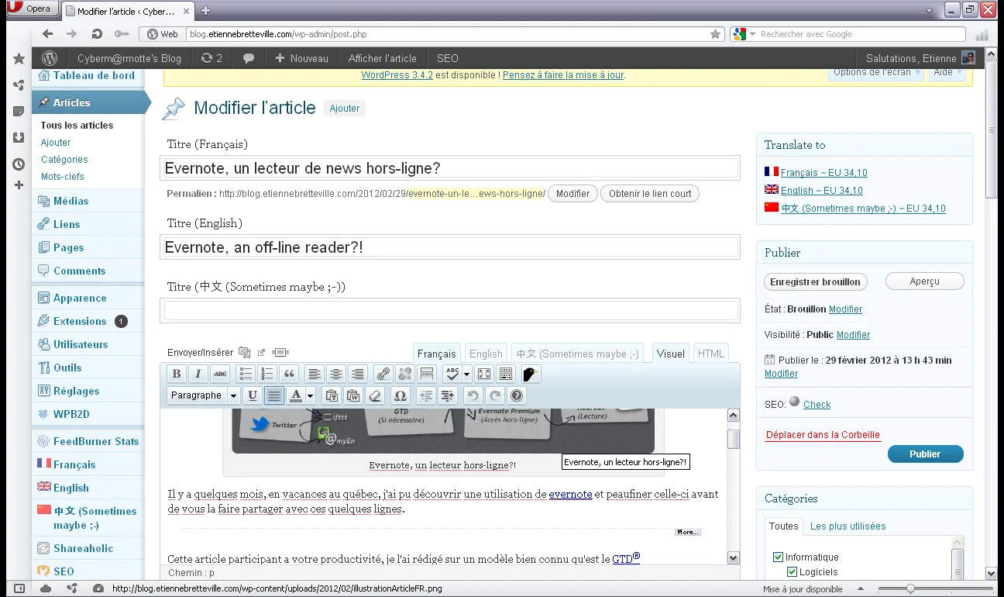Click Enregistrer brouillon button
Viewport: 1004px width, 597px height.
(x=815, y=281)
